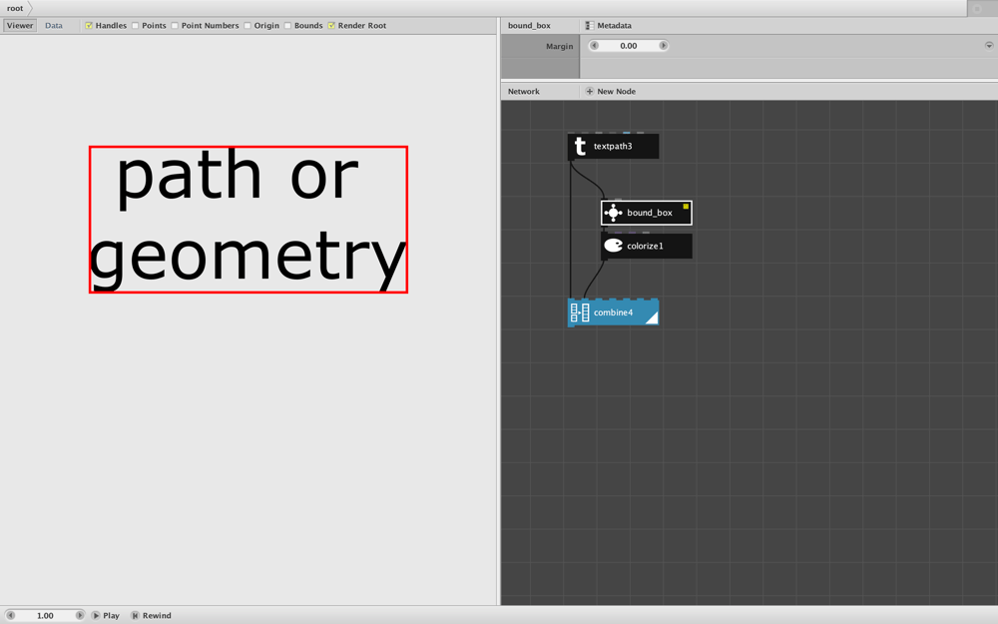Viewport: 998px width, 624px height.
Task: Click the Metadata button label
Action: point(614,26)
